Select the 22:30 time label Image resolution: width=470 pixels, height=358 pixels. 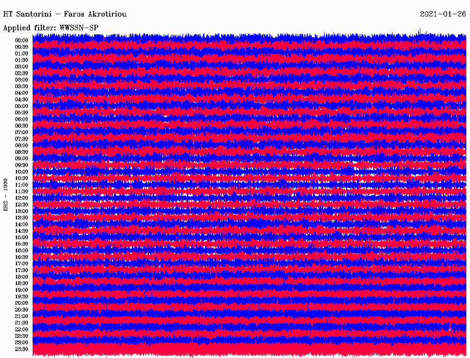(22, 336)
